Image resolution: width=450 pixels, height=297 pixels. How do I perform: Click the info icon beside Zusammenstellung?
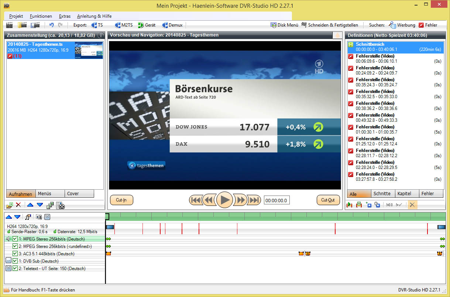(100, 35)
